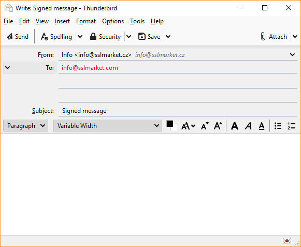Click the empty second recipient row
The width and height of the screenshot is (301, 247).
coord(178,81)
